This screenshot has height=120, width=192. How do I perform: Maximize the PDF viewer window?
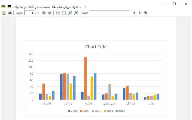point(174,4)
